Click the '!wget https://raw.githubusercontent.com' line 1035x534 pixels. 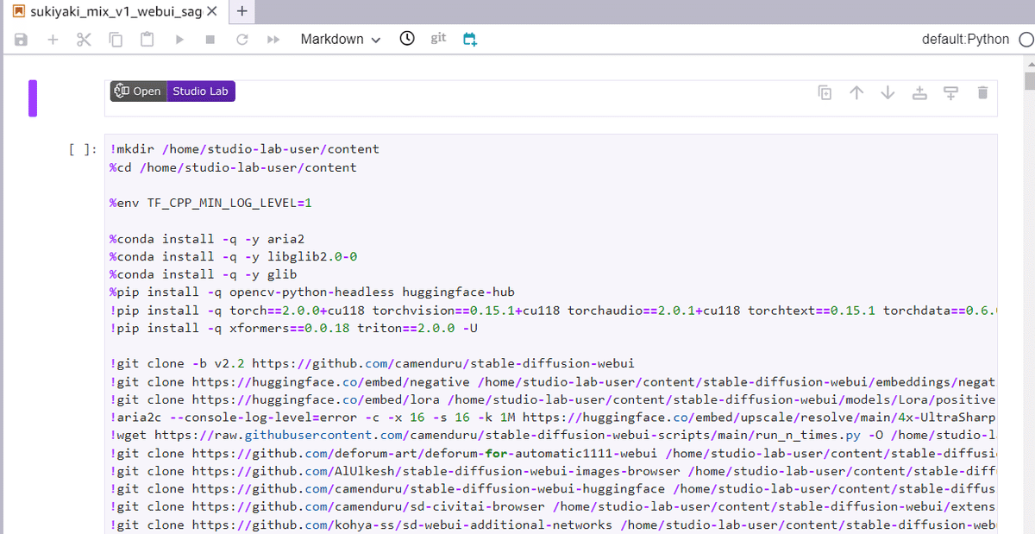(x=553, y=435)
